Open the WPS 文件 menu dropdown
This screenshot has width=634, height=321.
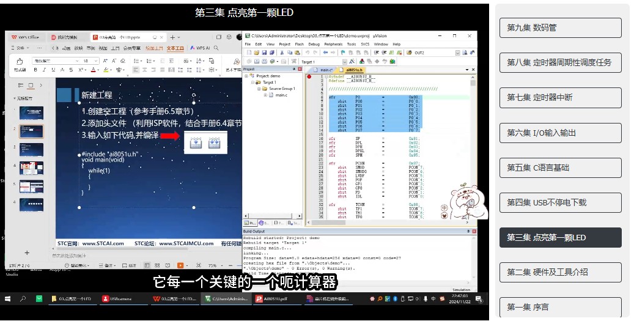coord(20,48)
